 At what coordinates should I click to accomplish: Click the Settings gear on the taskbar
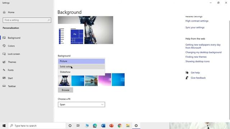pos(136,126)
